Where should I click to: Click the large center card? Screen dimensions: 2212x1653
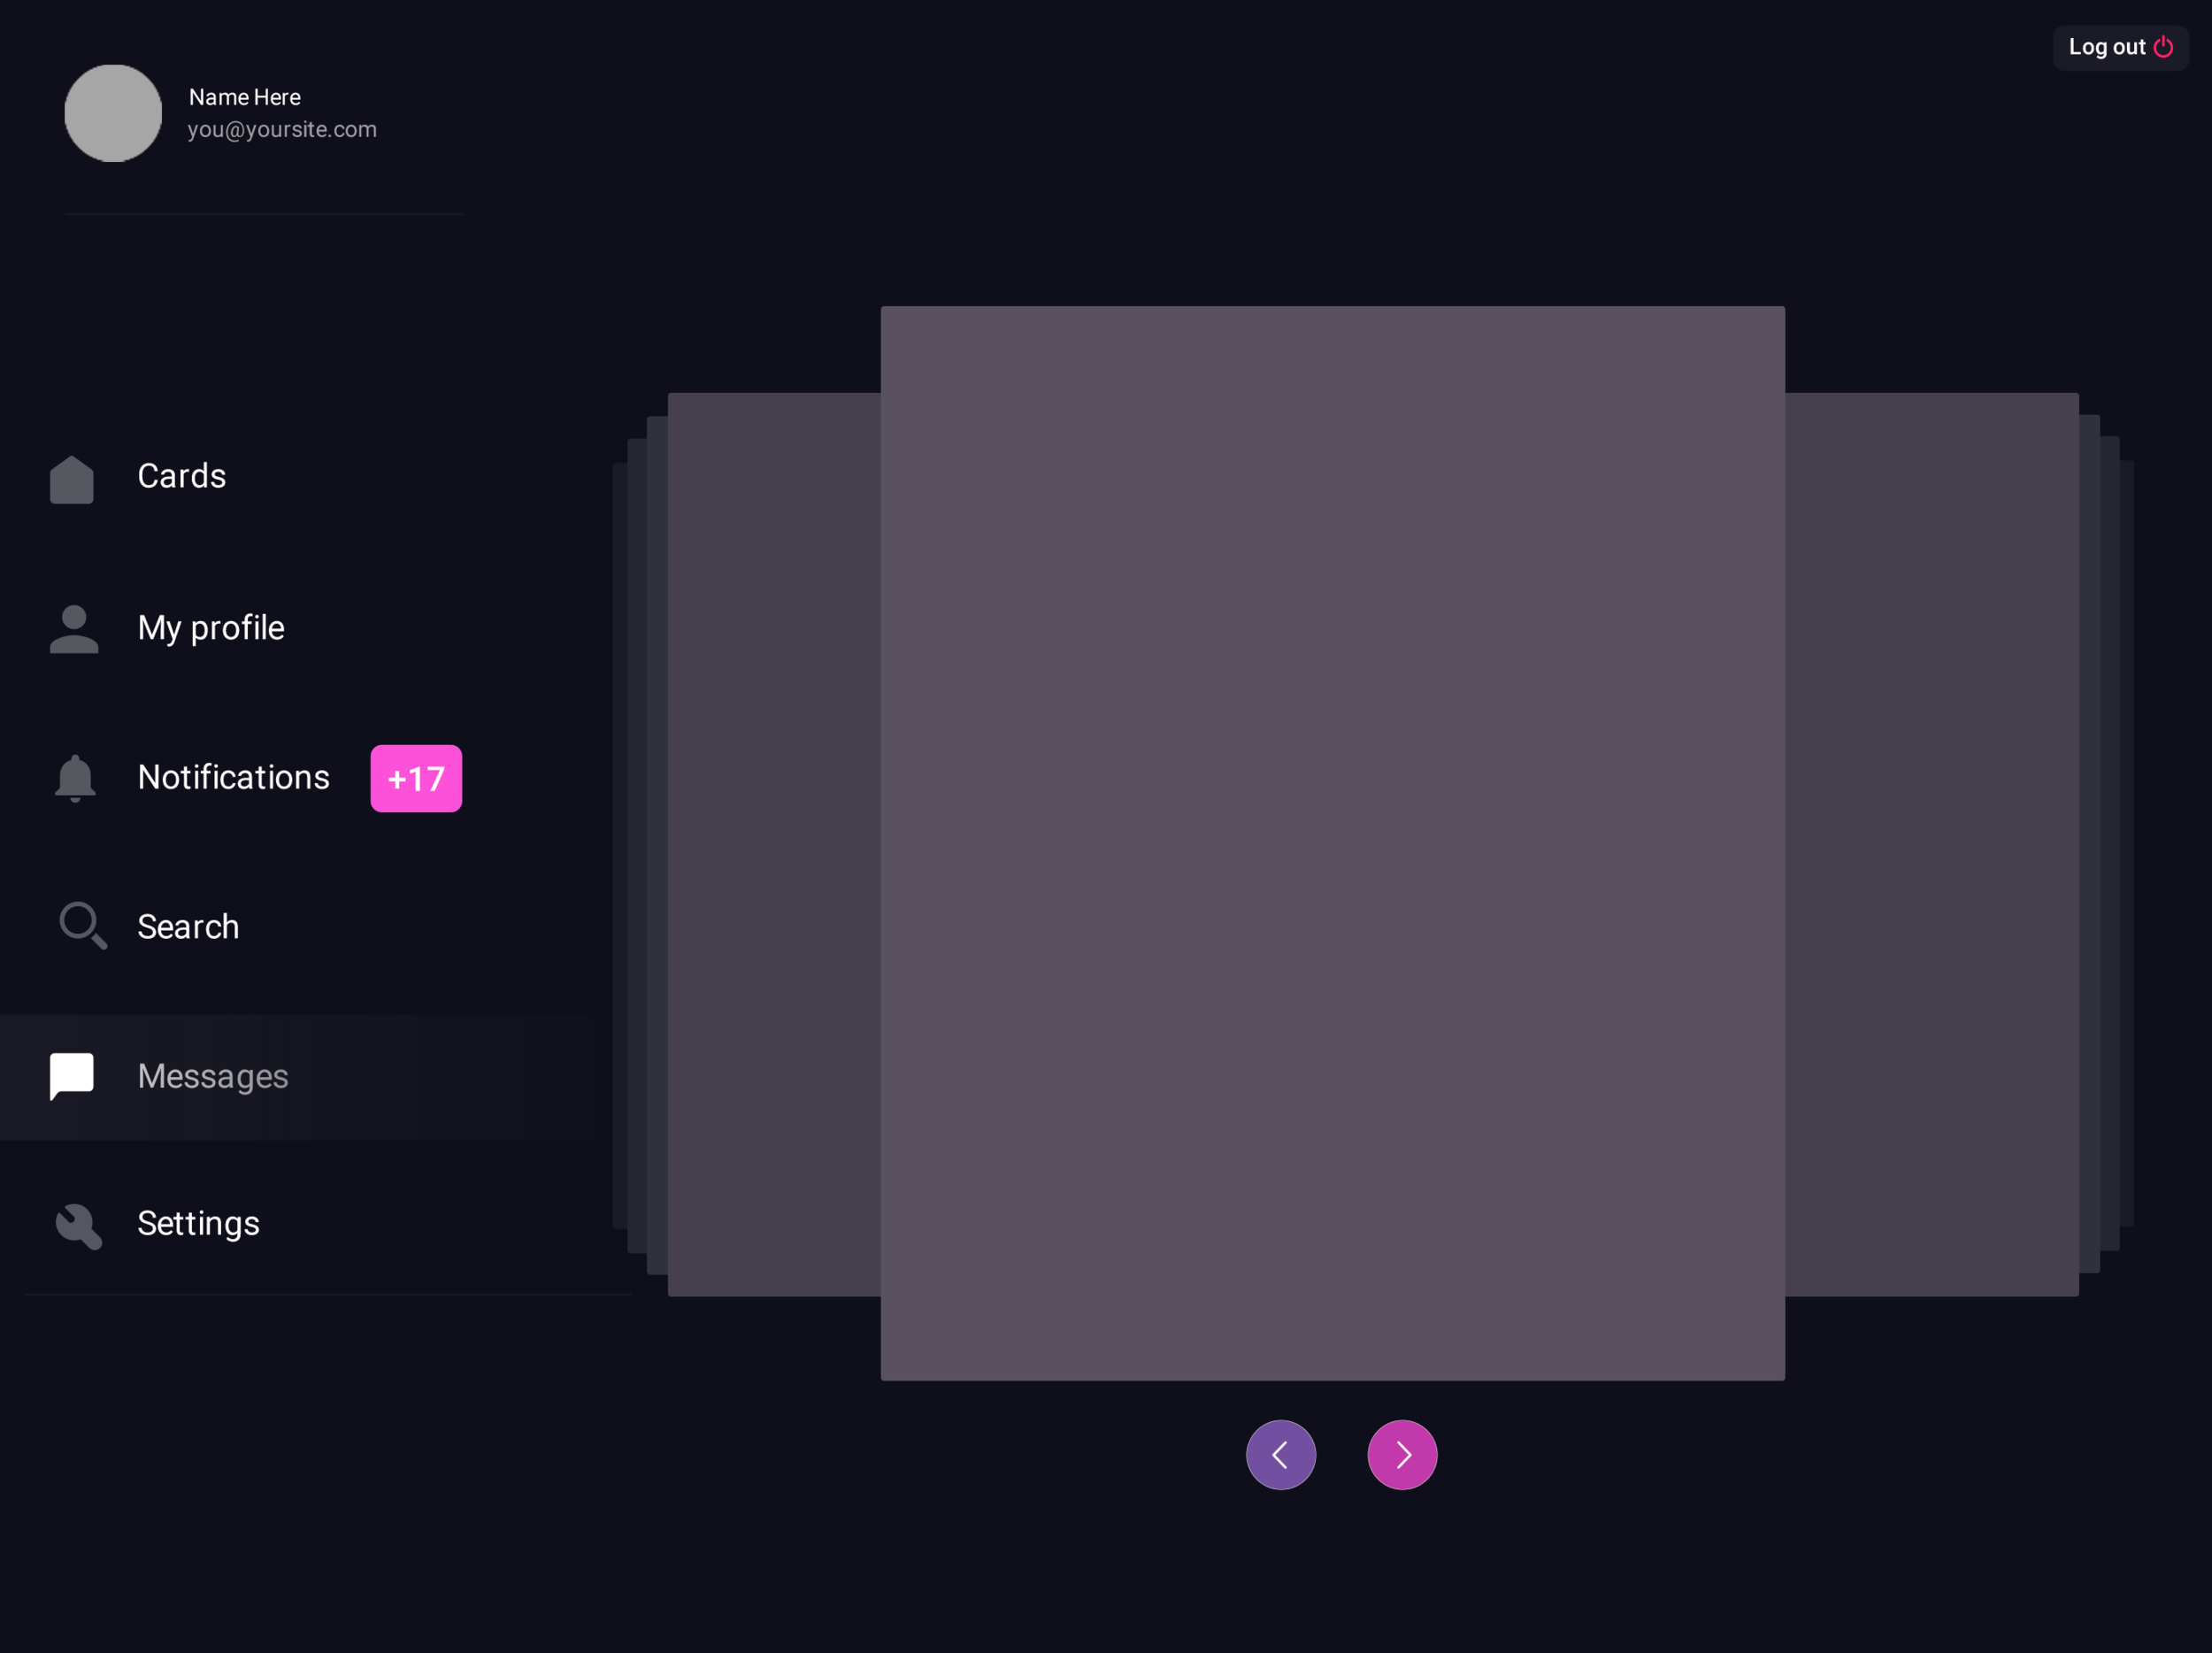pyautogui.click(x=1332, y=843)
